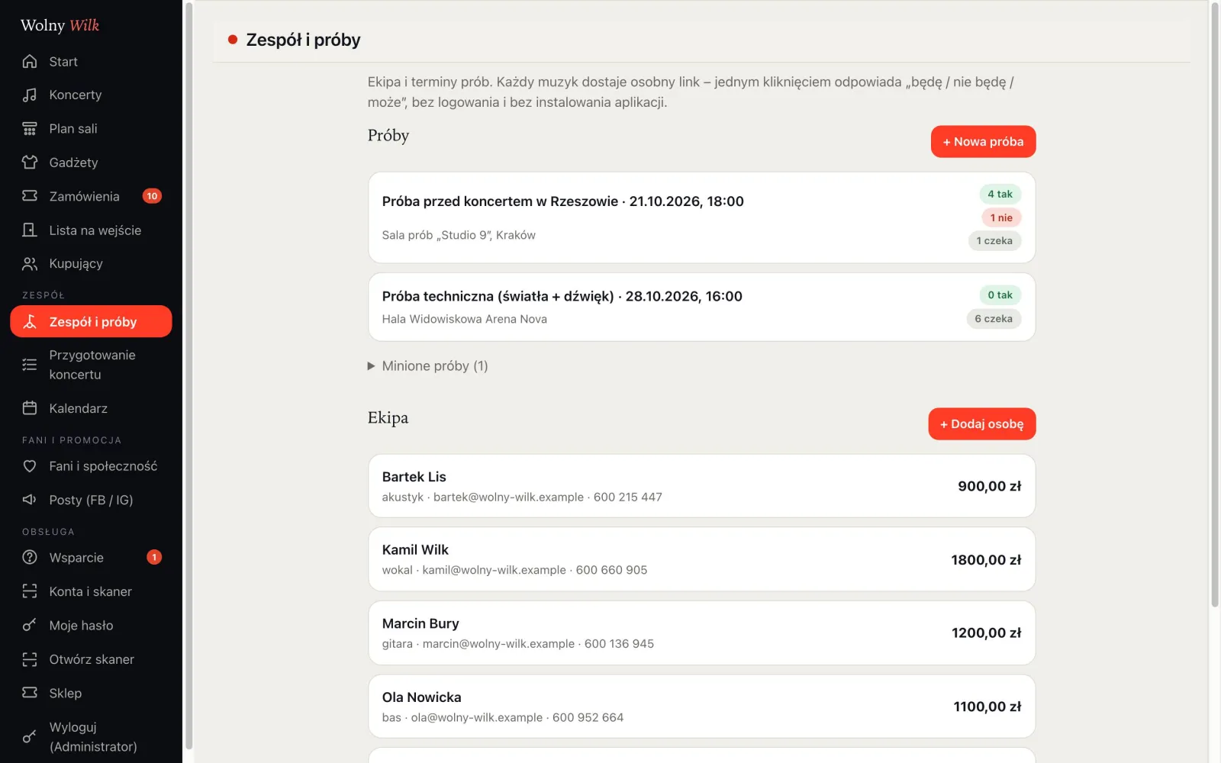Click the + Nowa próba button
Screen dimensions: 1221x763
tap(983, 142)
